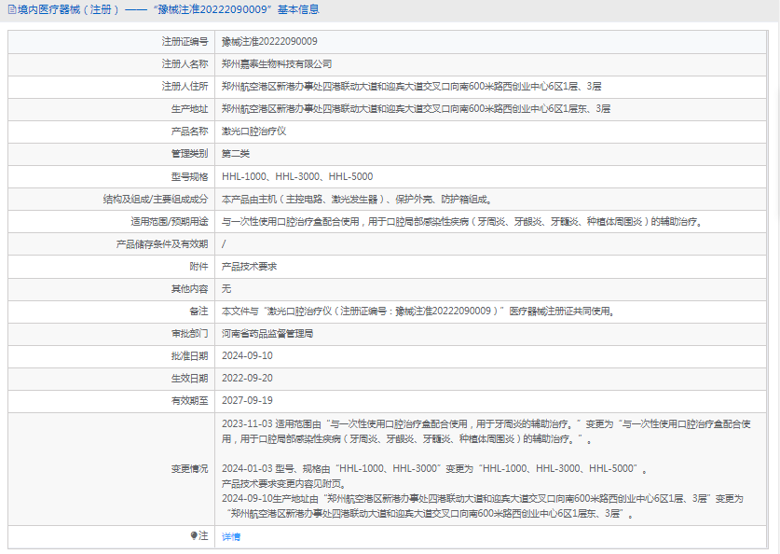780x554 pixels.
Task: Click the 产品技术要求变更内容见附页 line
Action: (x=283, y=483)
